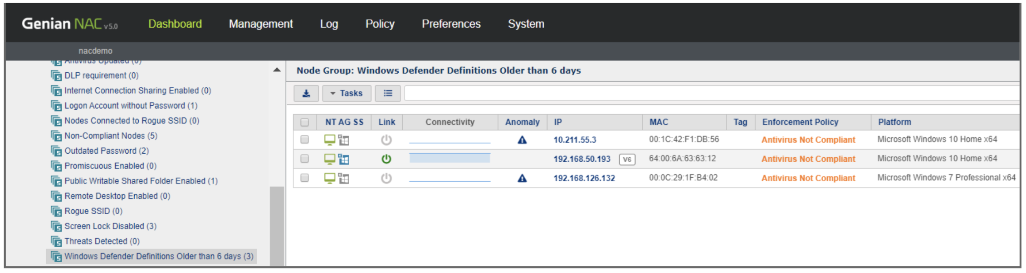Sort table by the Platform column header

pos(894,122)
